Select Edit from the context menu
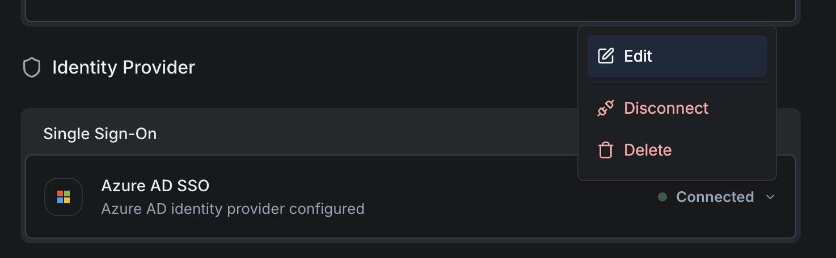836x258 pixels. pyautogui.click(x=638, y=56)
